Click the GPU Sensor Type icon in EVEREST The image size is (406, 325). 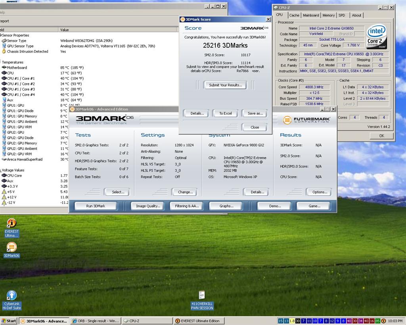pos(4,46)
